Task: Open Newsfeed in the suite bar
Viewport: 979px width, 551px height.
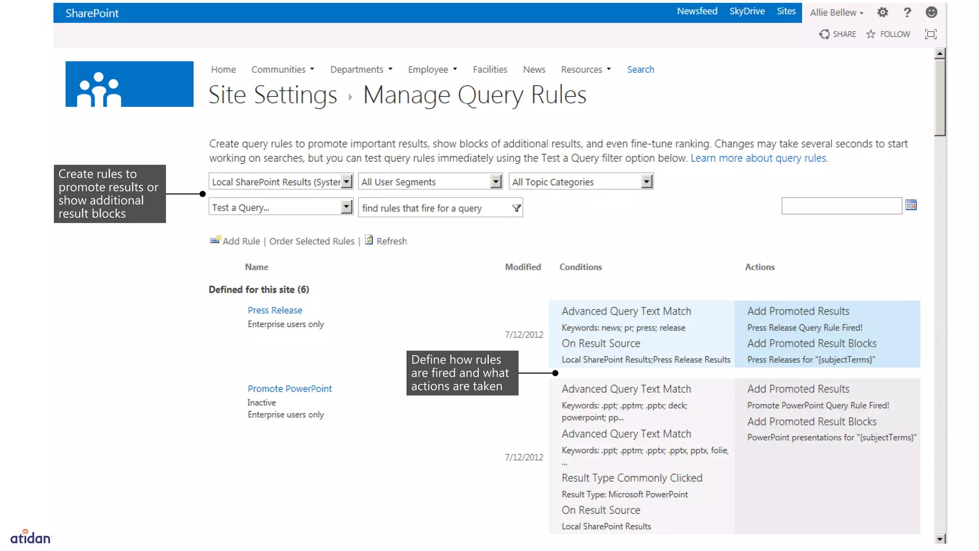Action: pyautogui.click(x=697, y=11)
